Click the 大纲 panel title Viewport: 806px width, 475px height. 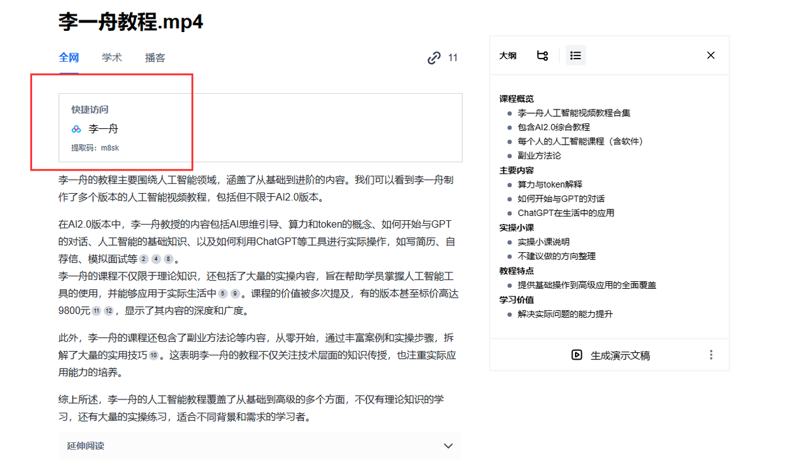coord(508,55)
